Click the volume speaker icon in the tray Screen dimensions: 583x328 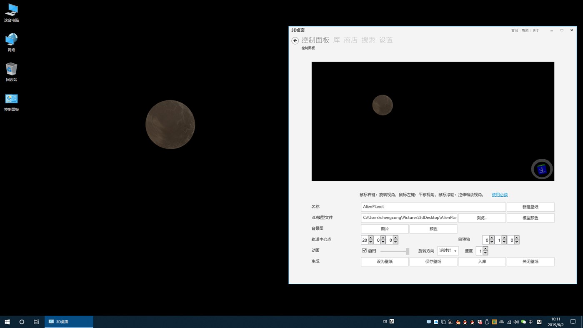coord(515,322)
